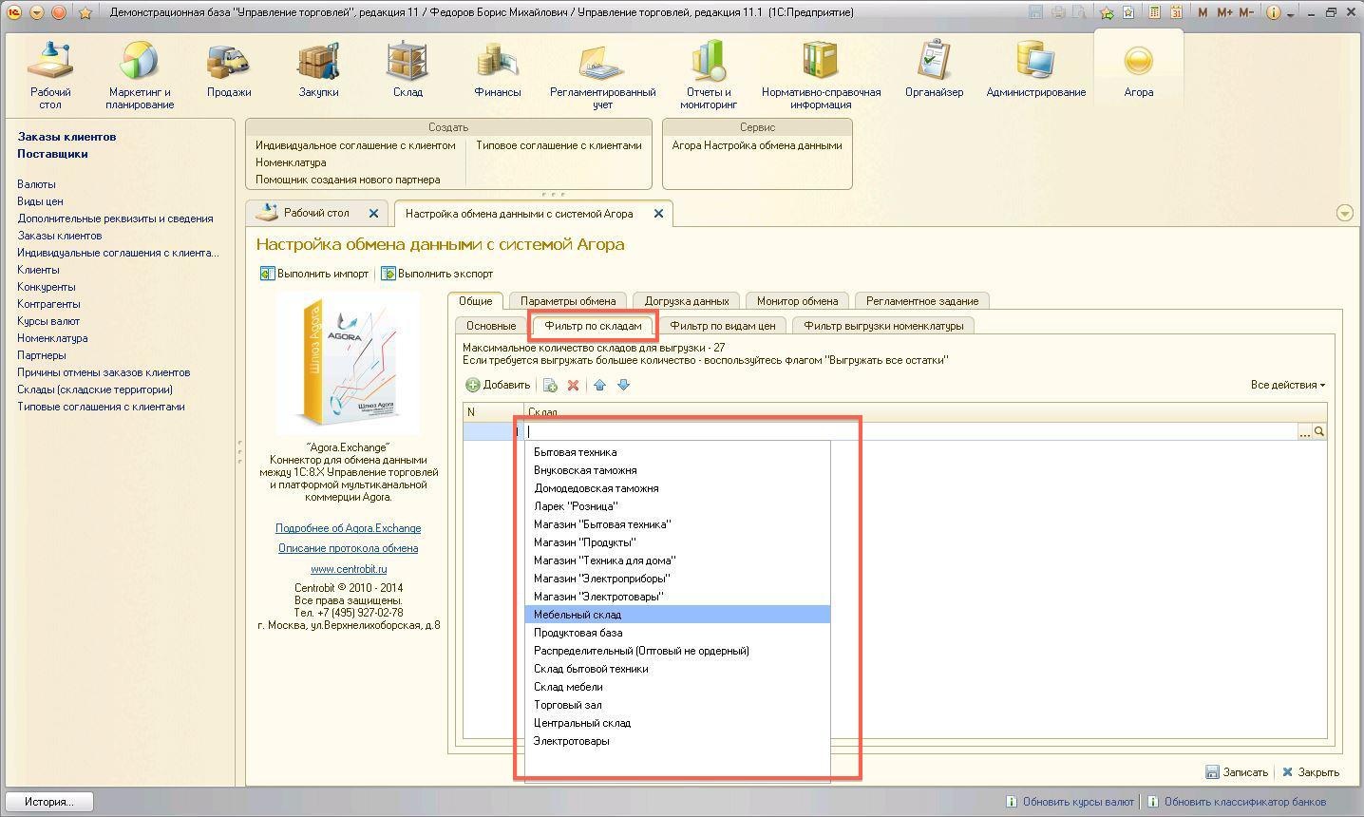
Task: Click the ellipsis selection button in field
Action: coord(1304,432)
